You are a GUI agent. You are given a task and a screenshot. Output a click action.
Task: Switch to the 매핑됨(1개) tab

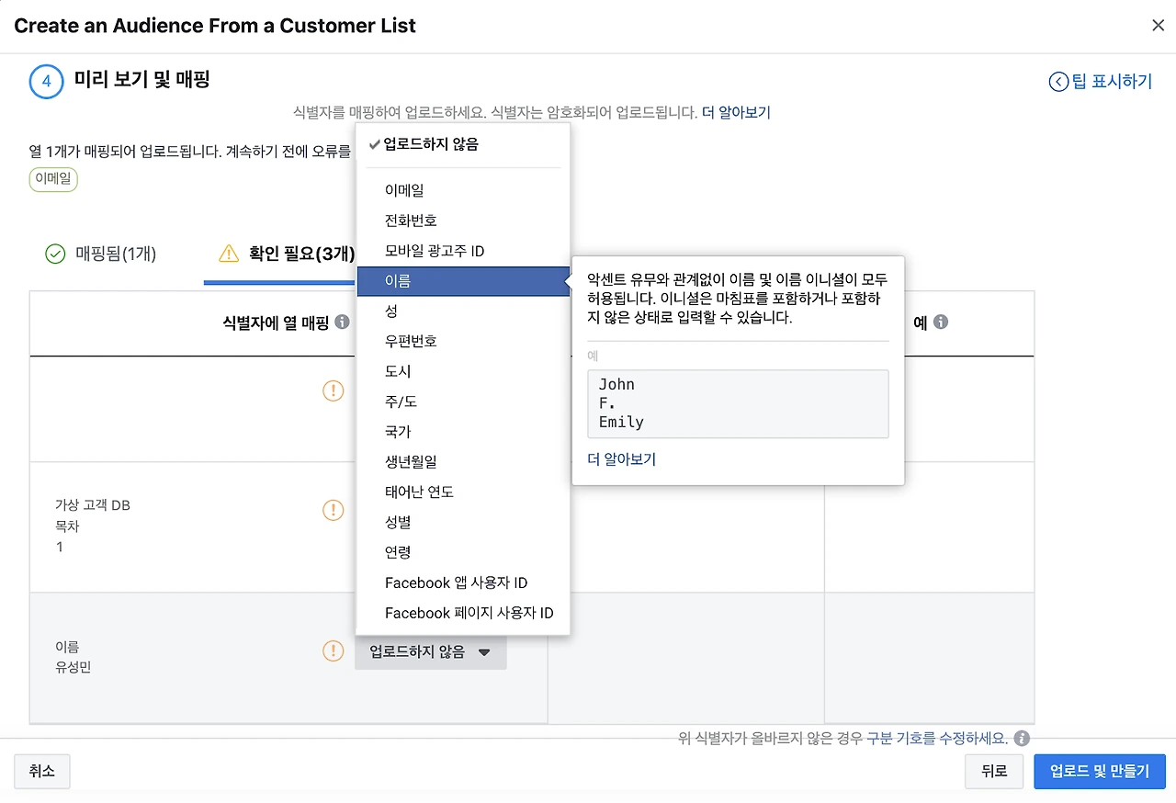click(101, 254)
